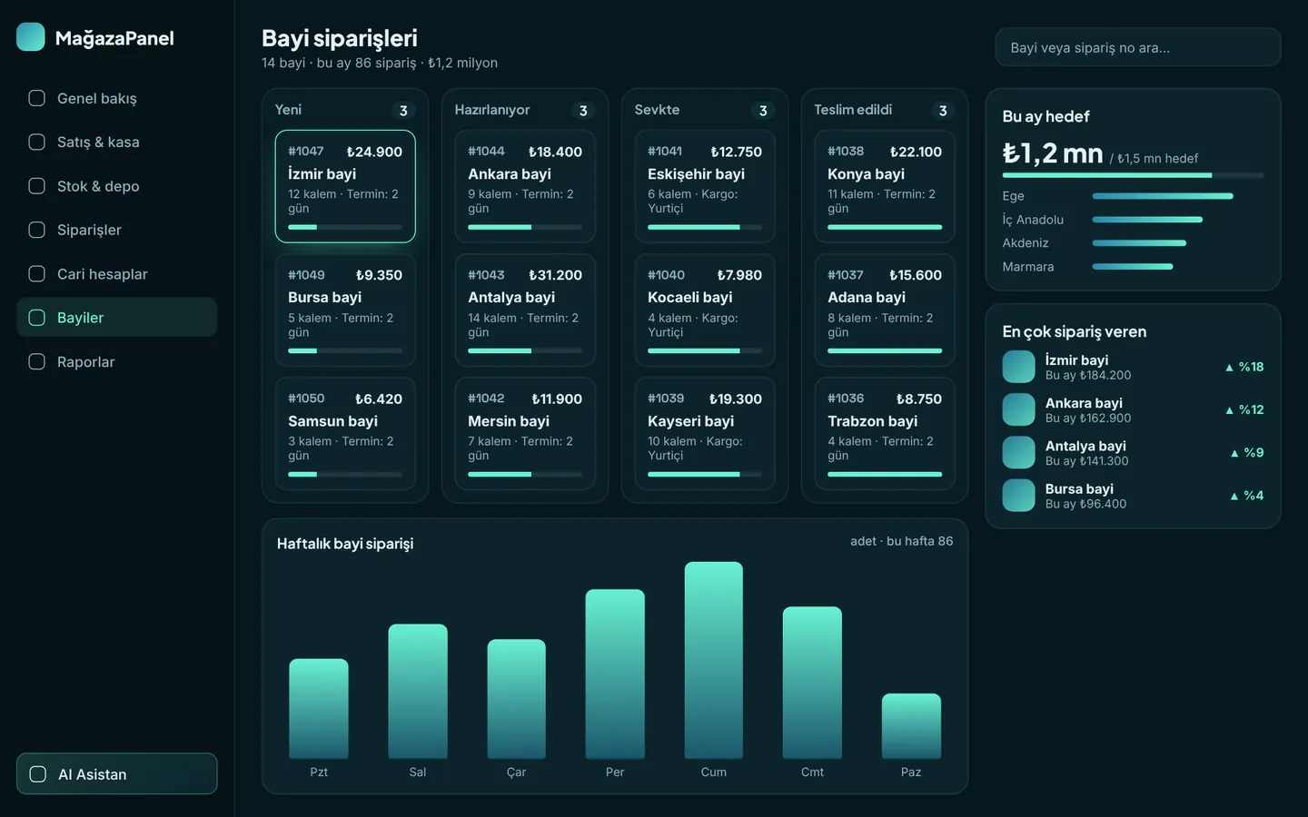This screenshot has height=817, width=1308.
Task: Click the Ege region progress bar
Action: 1163,196
